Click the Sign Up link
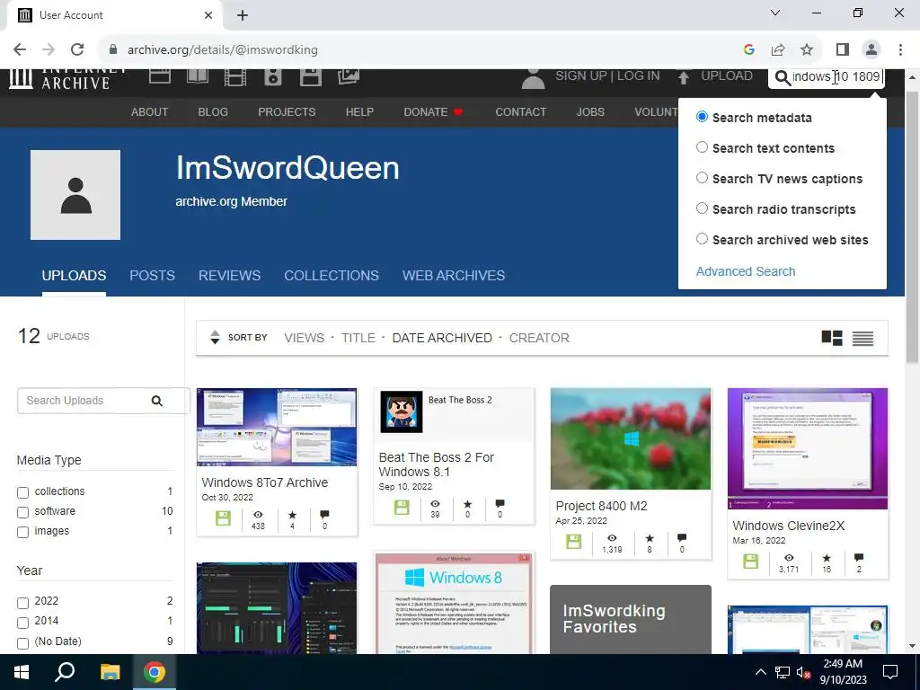This screenshot has height=690, width=920. click(x=580, y=75)
